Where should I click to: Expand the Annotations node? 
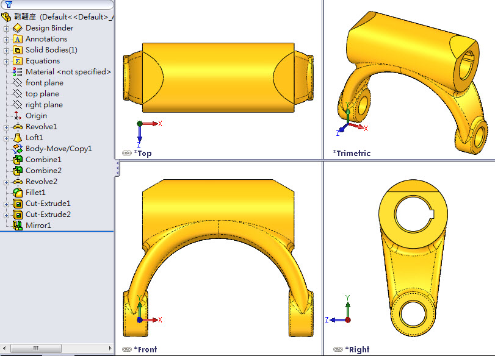(6, 40)
